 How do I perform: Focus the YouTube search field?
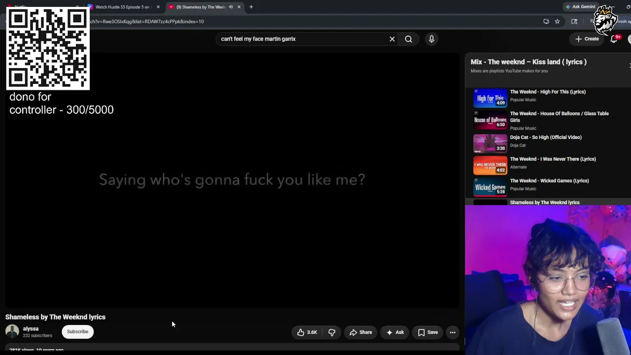pyautogui.click(x=301, y=39)
